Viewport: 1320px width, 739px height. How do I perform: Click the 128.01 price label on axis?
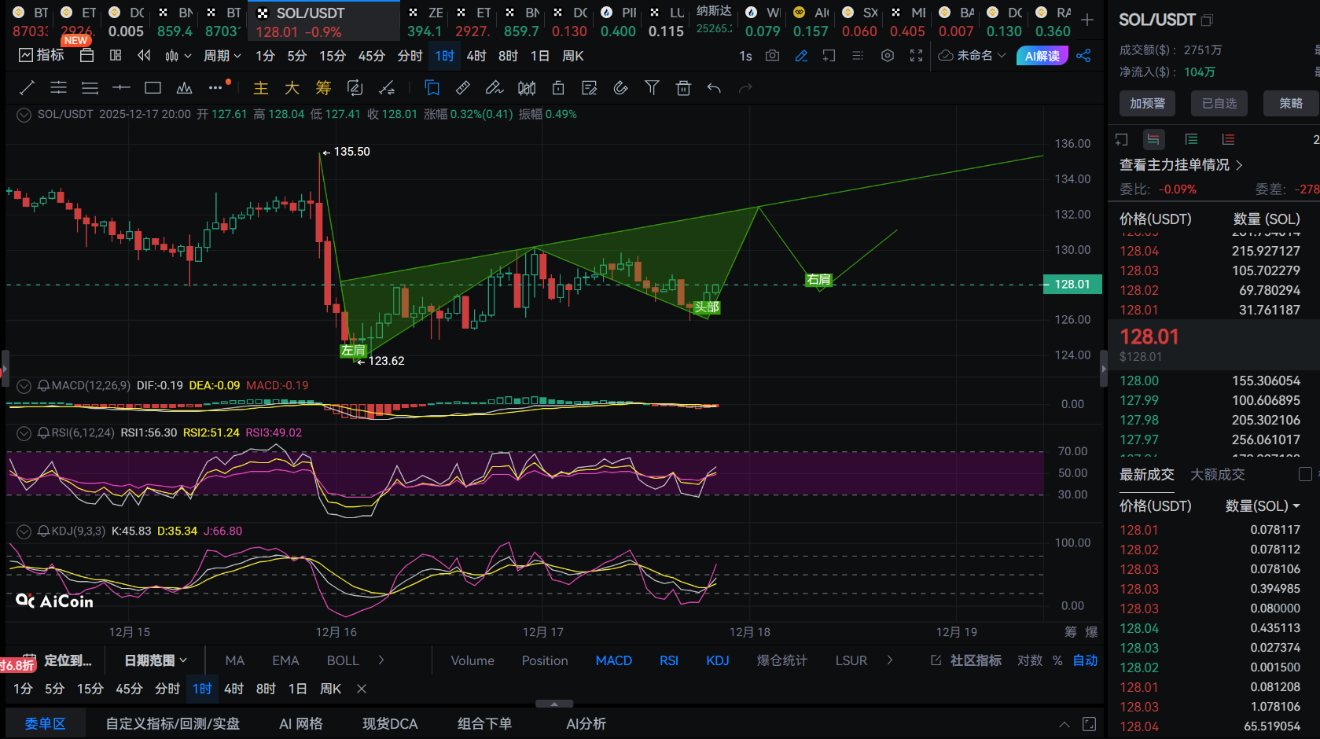point(1072,285)
